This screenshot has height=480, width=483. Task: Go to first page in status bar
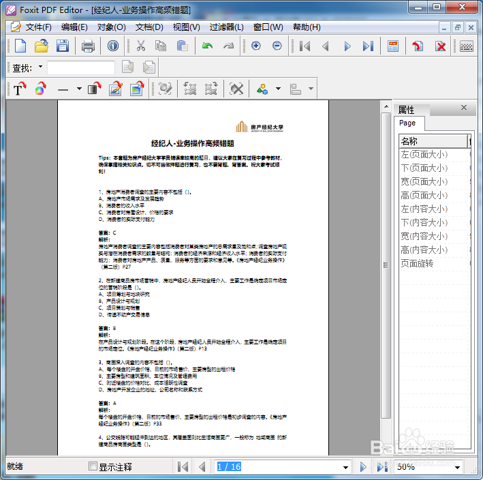pyautogui.click(x=183, y=467)
